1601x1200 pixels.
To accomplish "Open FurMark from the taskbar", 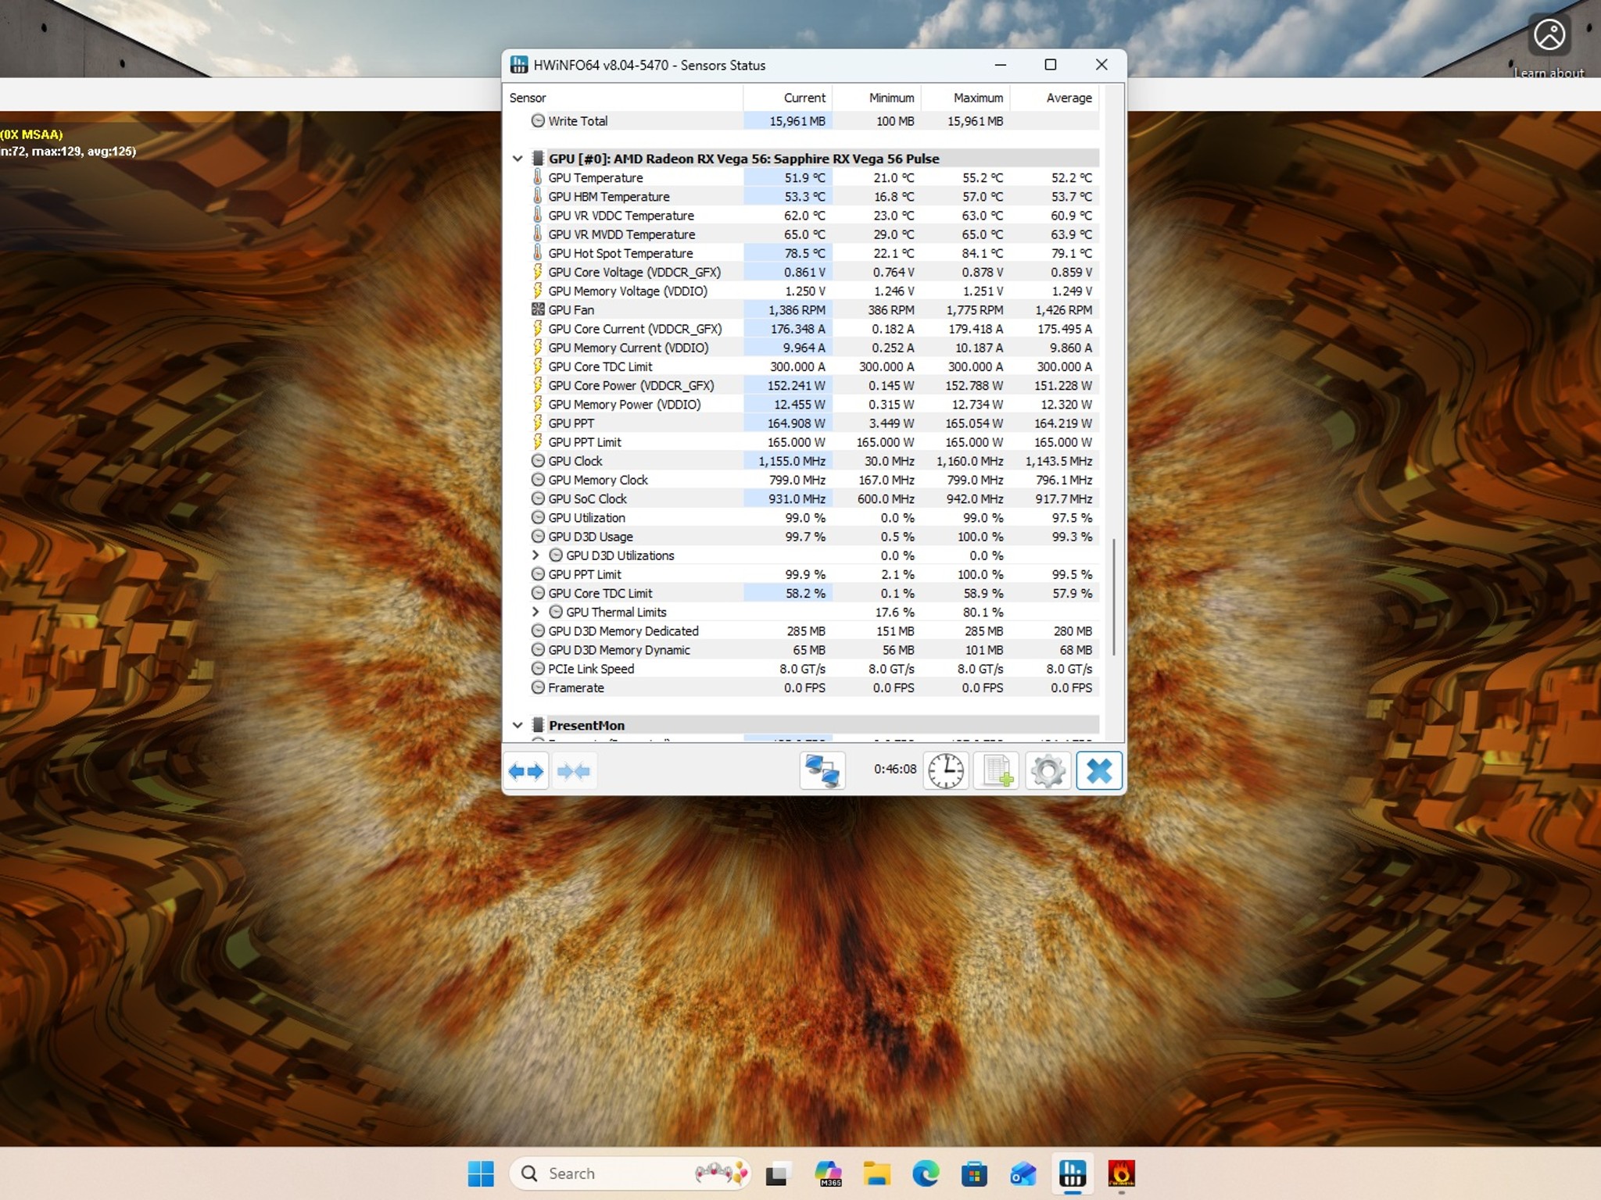I will pyautogui.click(x=1121, y=1173).
